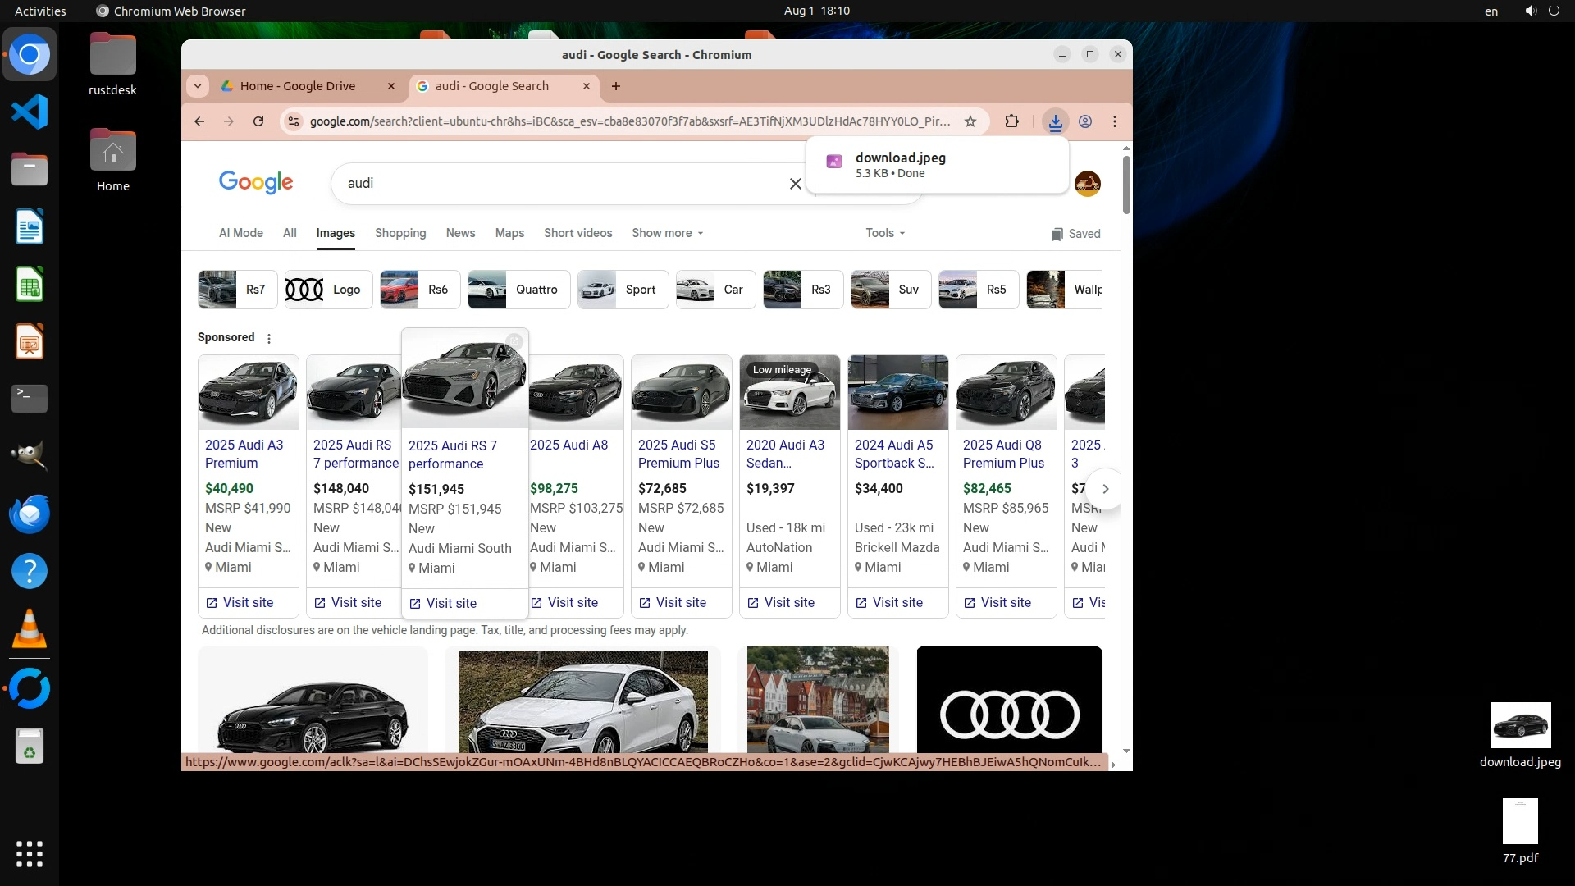Launch VLC from the dock

coord(30,630)
